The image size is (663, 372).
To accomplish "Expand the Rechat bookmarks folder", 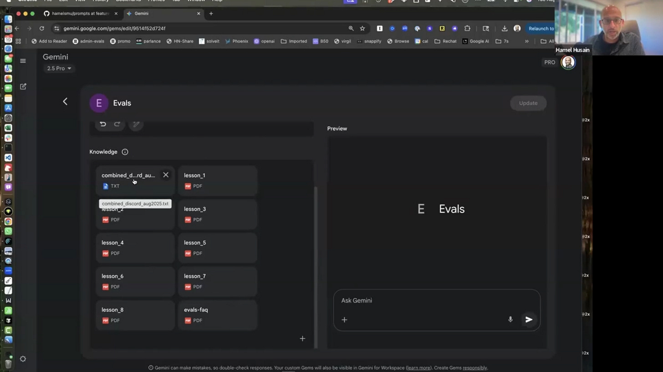I will click(x=445, y=41).
